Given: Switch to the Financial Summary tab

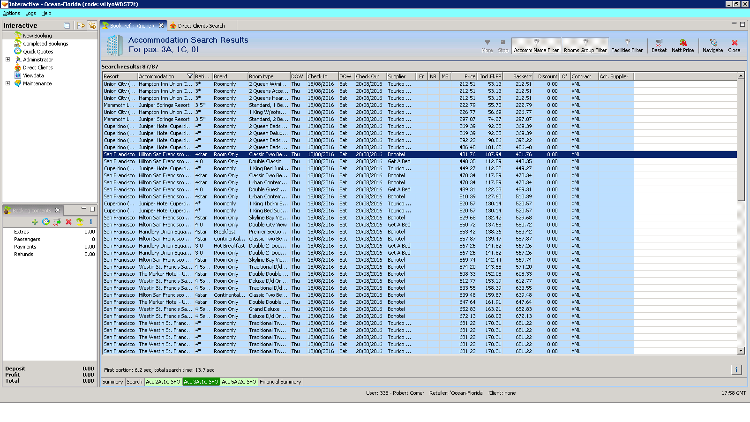Looking at the screenshot, I should coord(280,382).
